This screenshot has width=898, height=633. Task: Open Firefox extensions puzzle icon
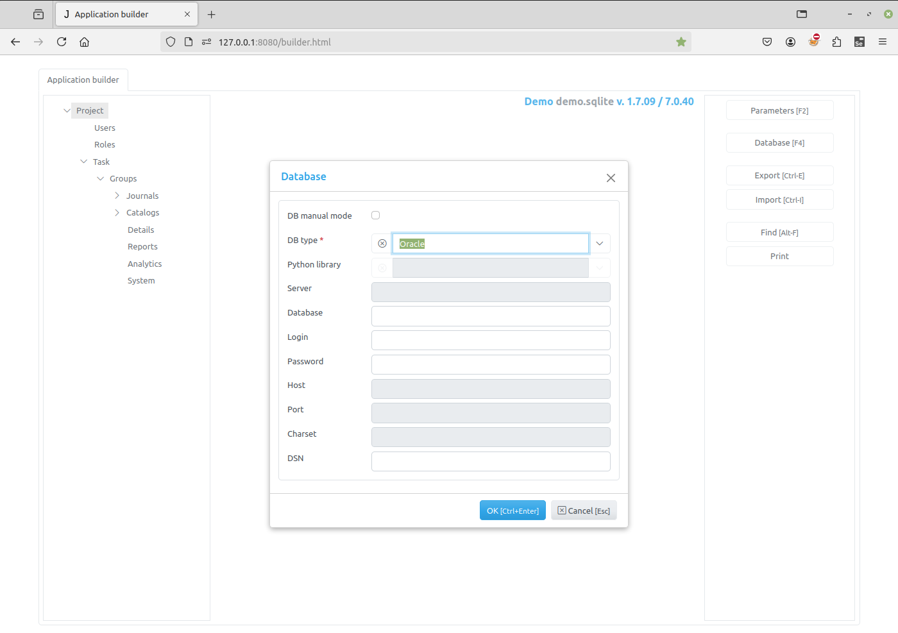[836, 42]
